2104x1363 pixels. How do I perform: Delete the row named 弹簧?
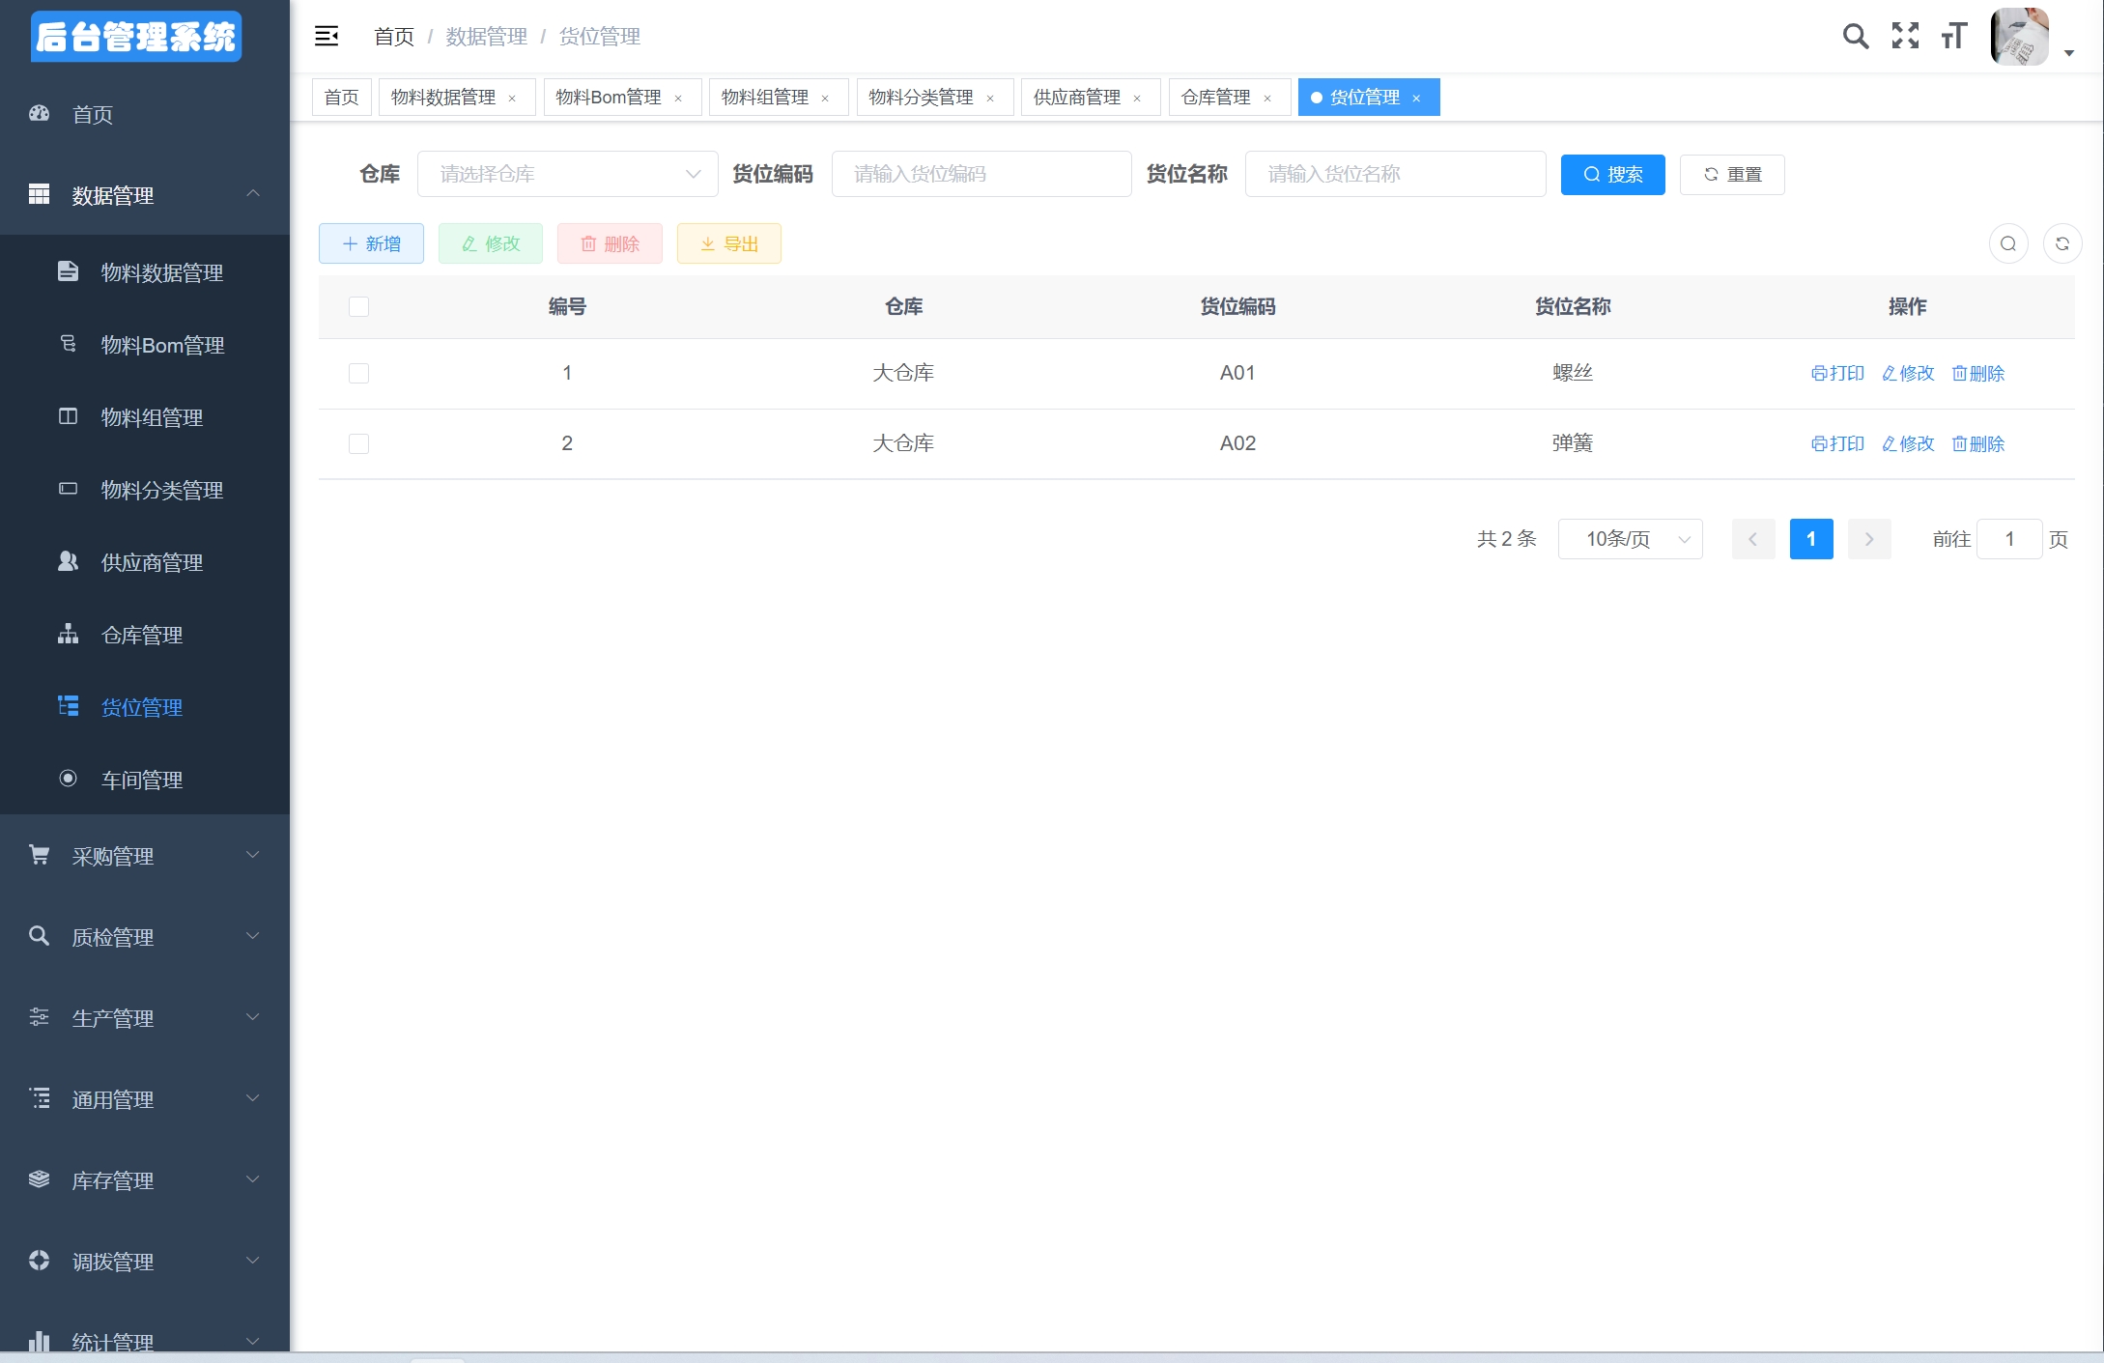click(x=1977, y=443)
